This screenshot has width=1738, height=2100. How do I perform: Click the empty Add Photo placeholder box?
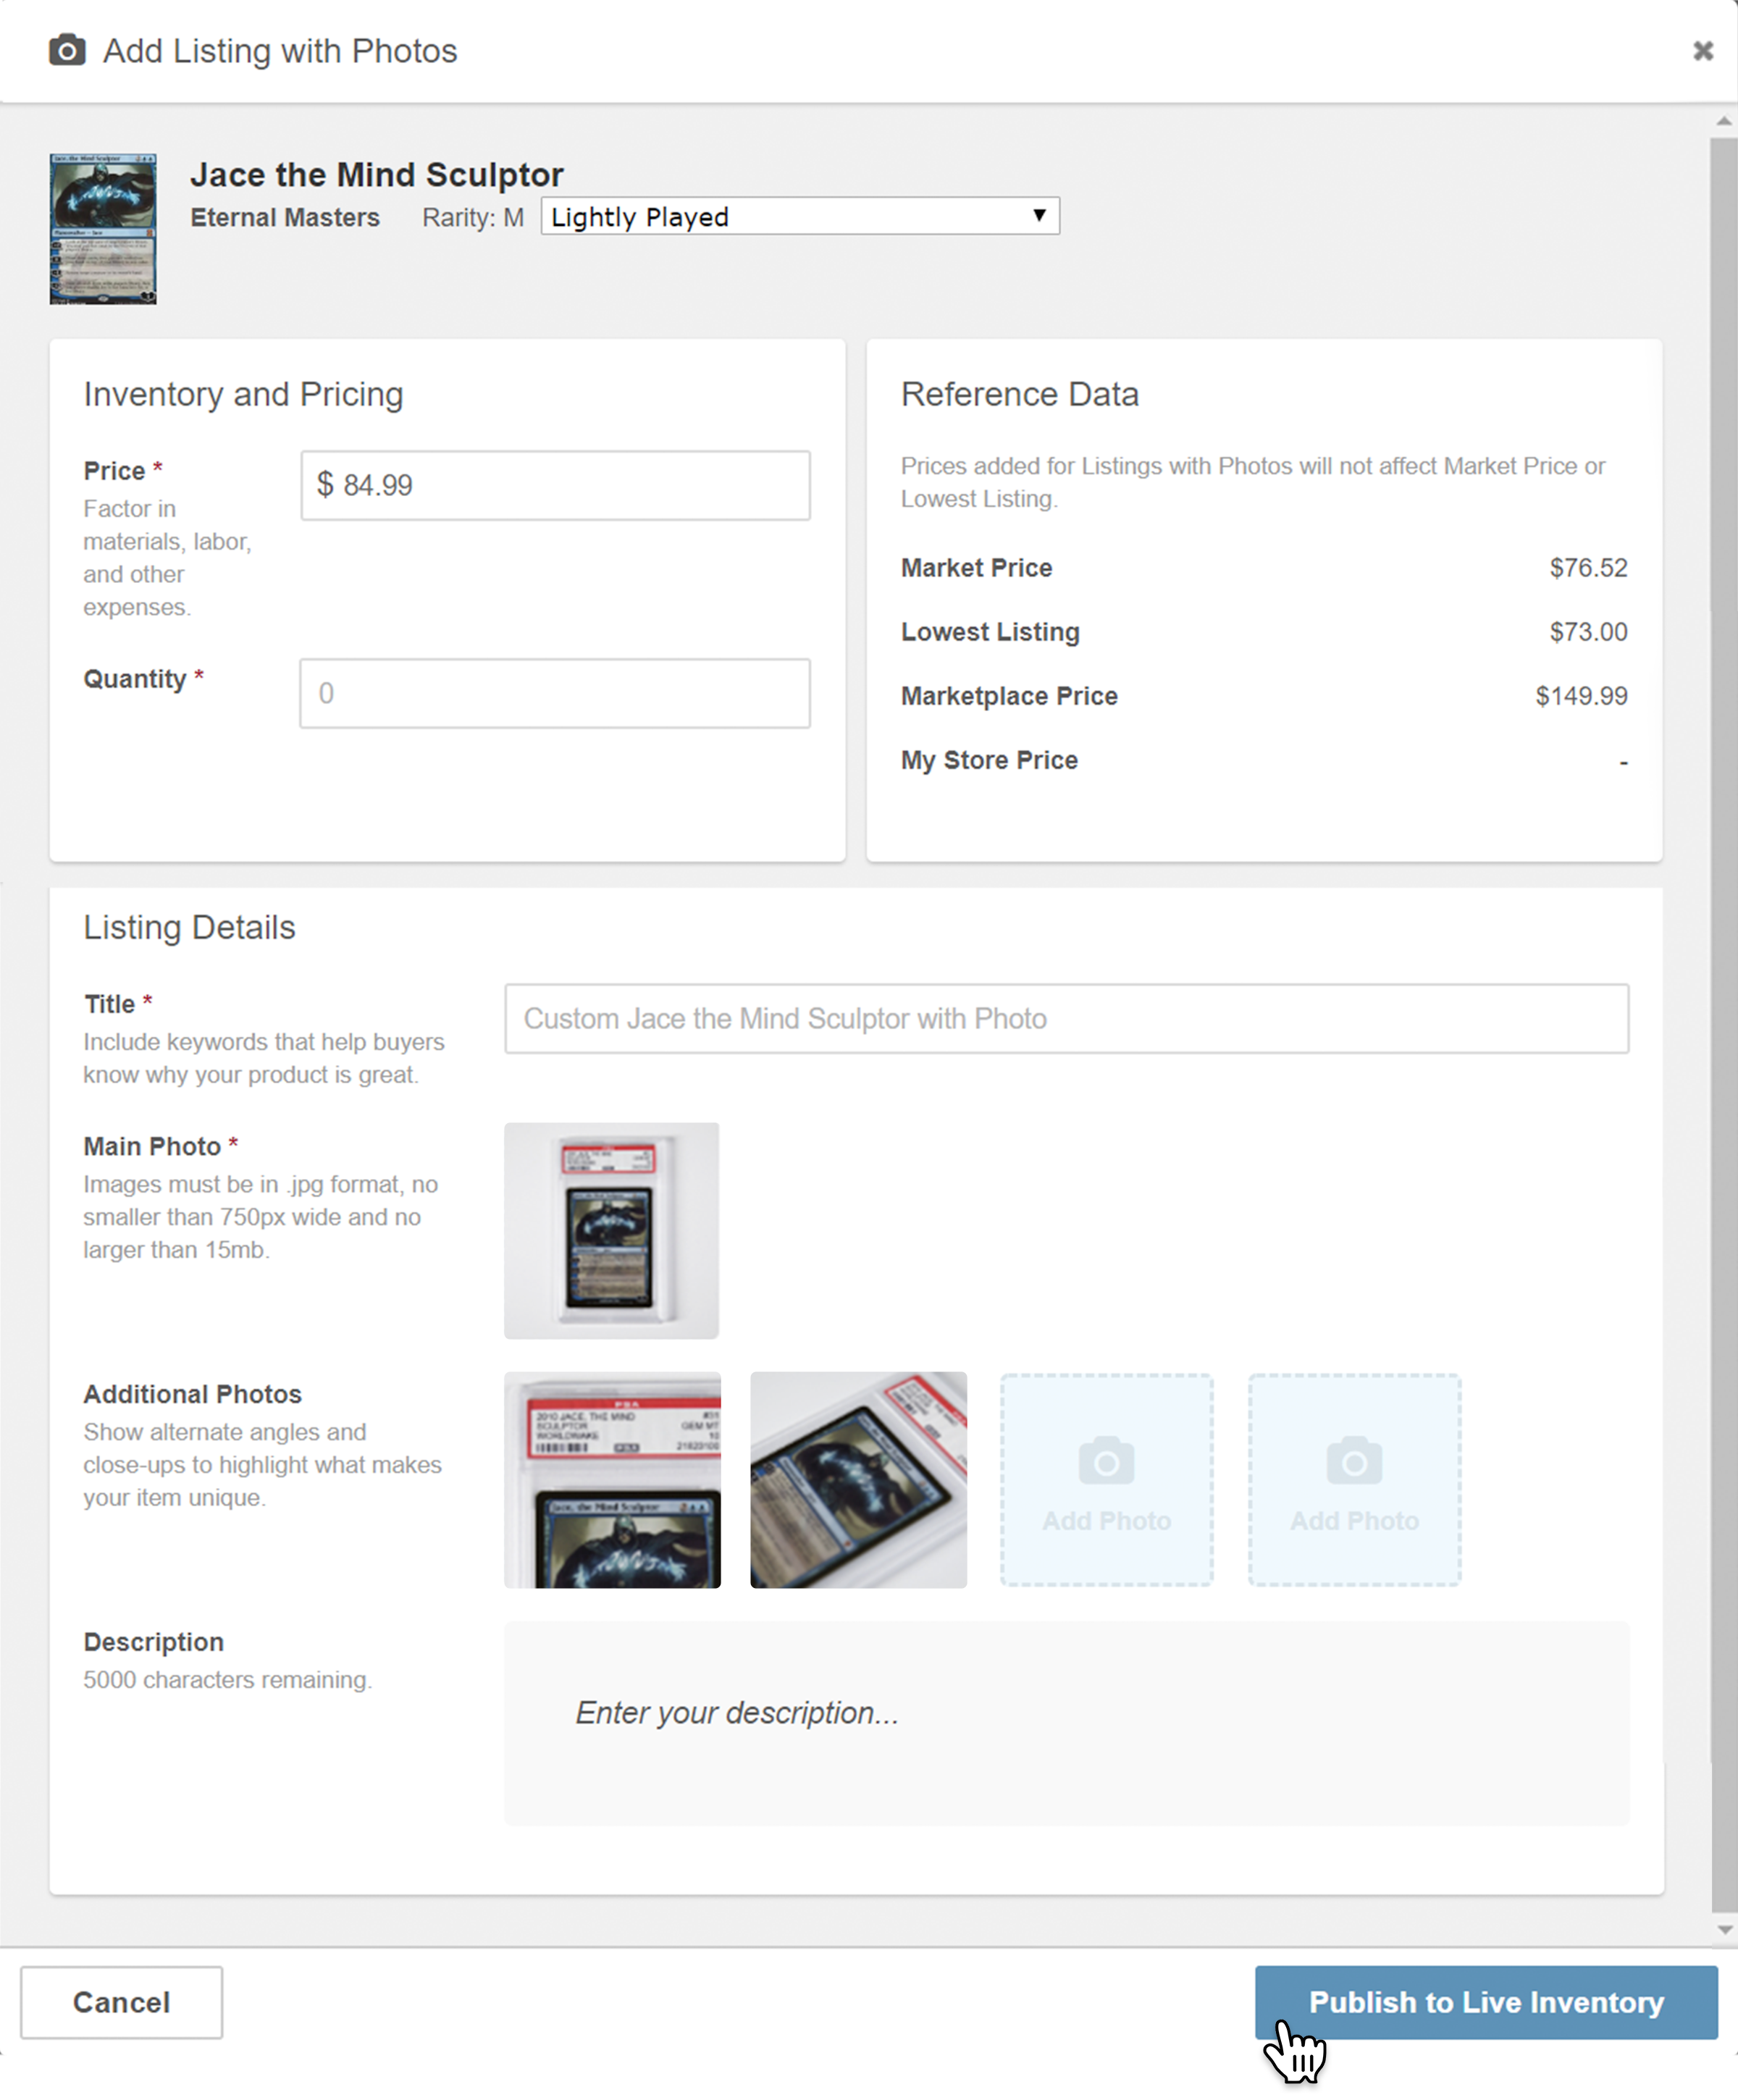coord(1106,1480)
